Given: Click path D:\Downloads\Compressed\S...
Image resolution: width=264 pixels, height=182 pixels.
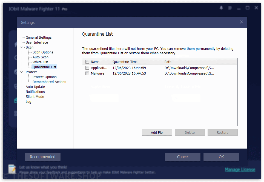Looking at the screenshot, I should 189,68.
